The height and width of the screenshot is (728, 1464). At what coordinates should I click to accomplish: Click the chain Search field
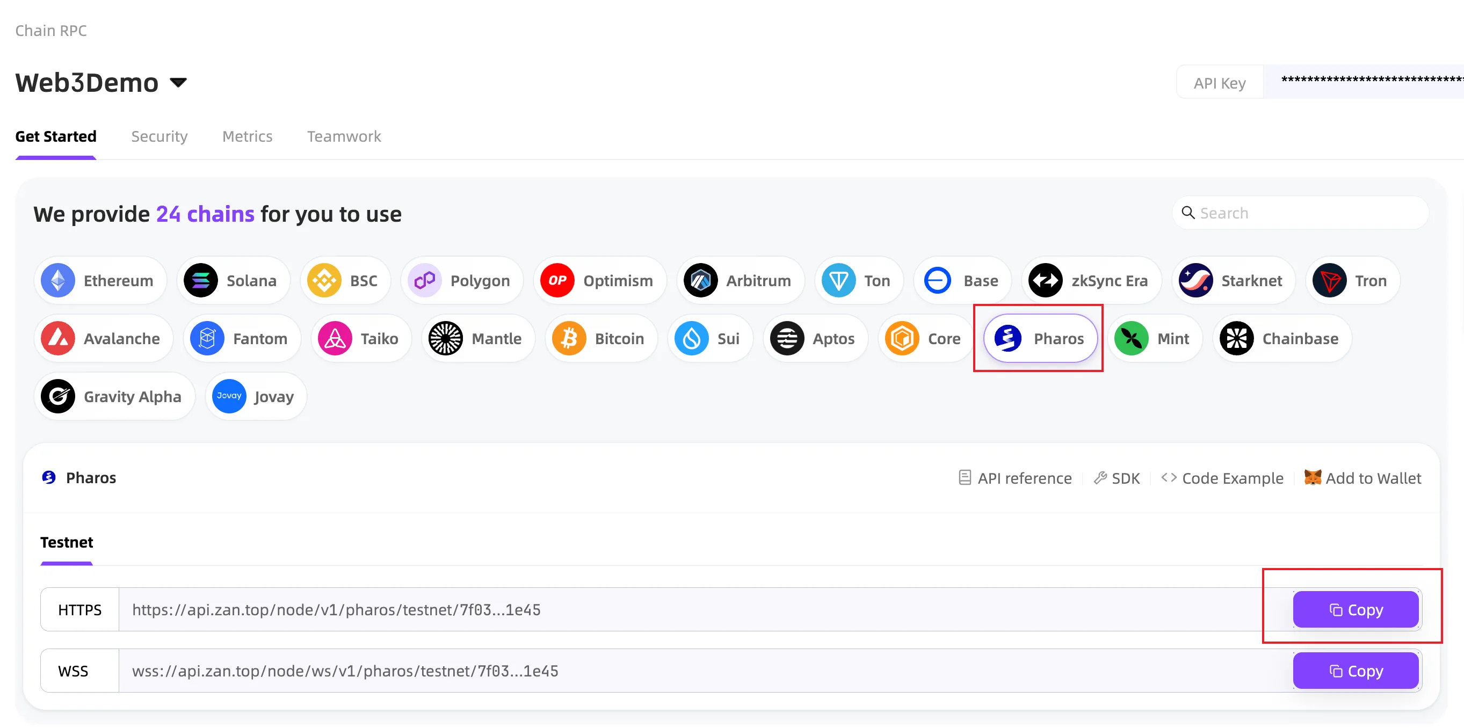point(1300,213)
